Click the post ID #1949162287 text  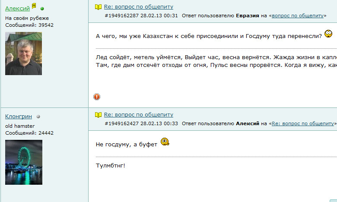[x=122, y=16]
